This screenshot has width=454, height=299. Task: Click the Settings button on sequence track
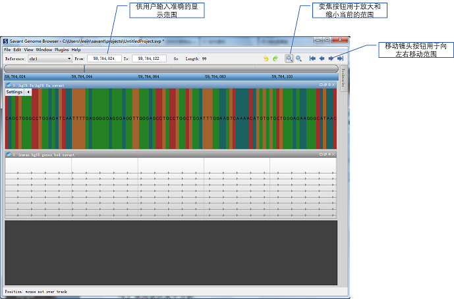[x=14, y=92]
